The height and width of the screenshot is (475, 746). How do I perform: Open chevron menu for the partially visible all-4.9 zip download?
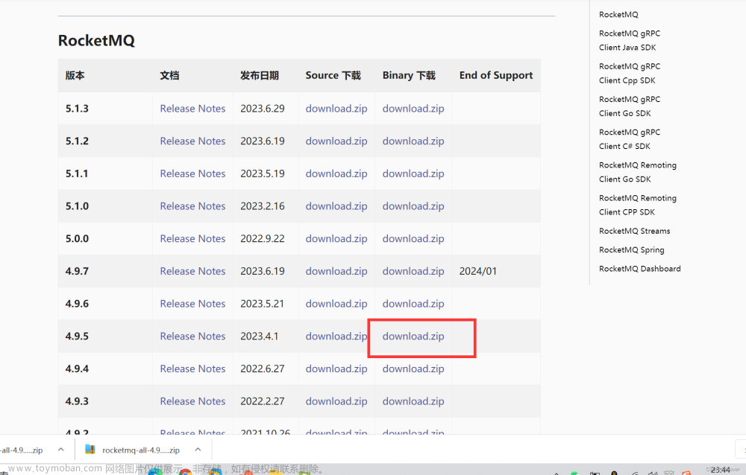[x=61, y=450]
